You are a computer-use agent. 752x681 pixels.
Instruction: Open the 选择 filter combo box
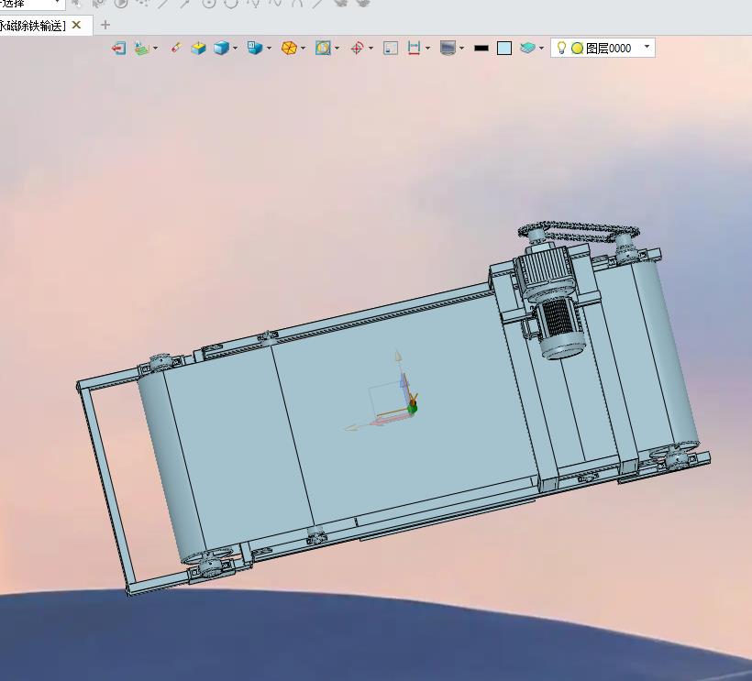click(x=32, y=4)
